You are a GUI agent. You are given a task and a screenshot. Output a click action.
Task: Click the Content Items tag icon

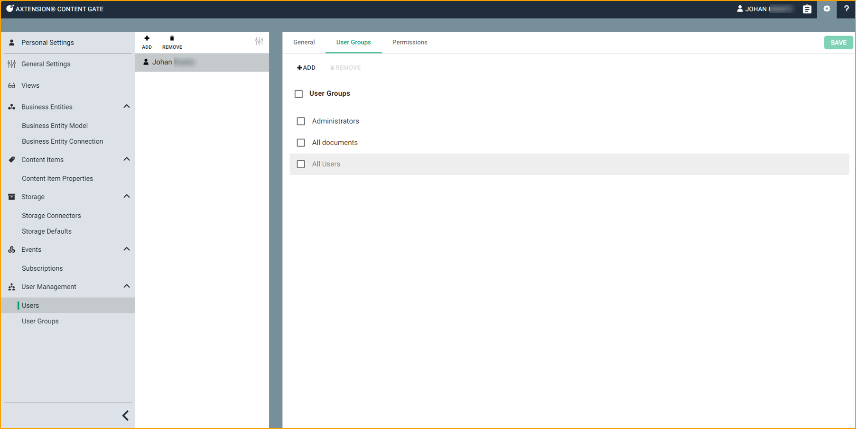point(12,160)
